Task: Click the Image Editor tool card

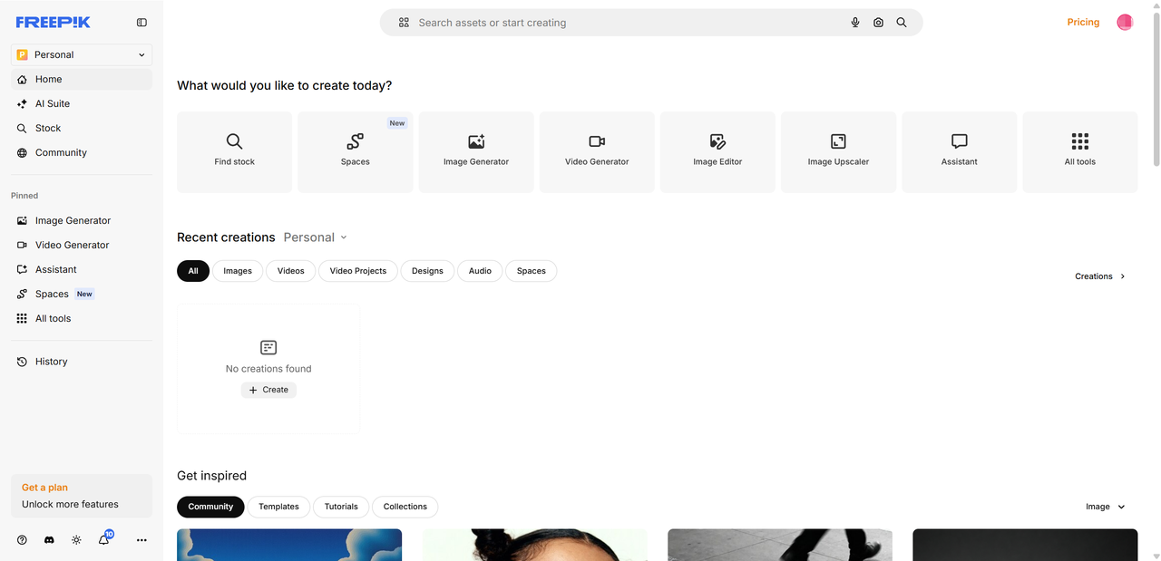Action: (717, 152)
